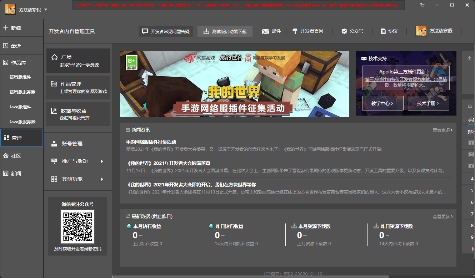
Task: Select the 管理 management sidebar item
Action: (22, 138)
